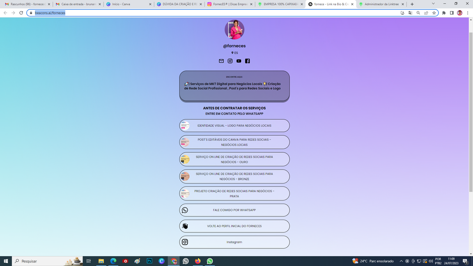
Task: Click the Facebook icon in the social row
Action: pyautogui.click(x=247, y=61)
